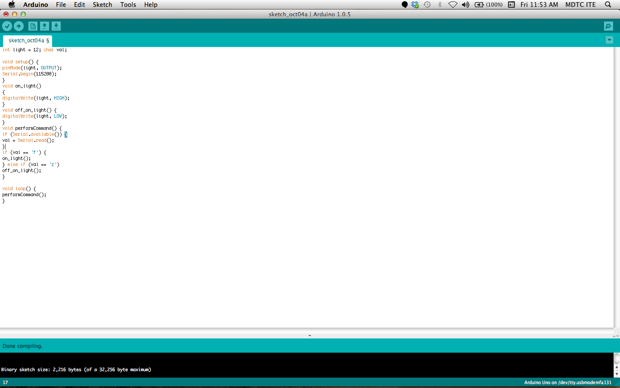Open the Arduino application menu
Screen dimensions: 620x388
(x=35, y=4)
